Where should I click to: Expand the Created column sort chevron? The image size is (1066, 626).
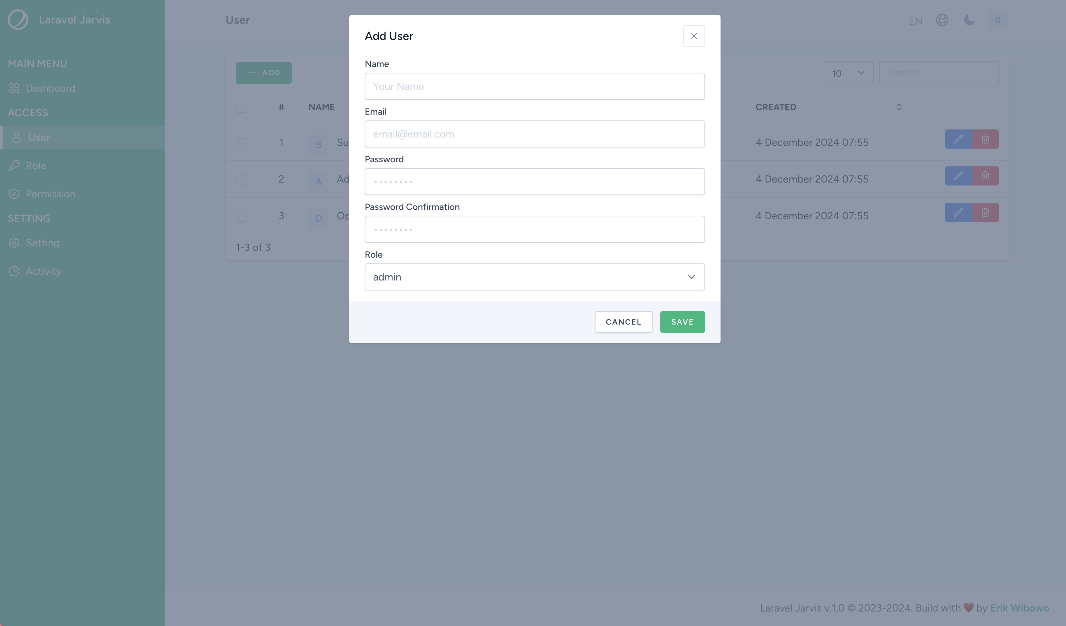[899, 107]
